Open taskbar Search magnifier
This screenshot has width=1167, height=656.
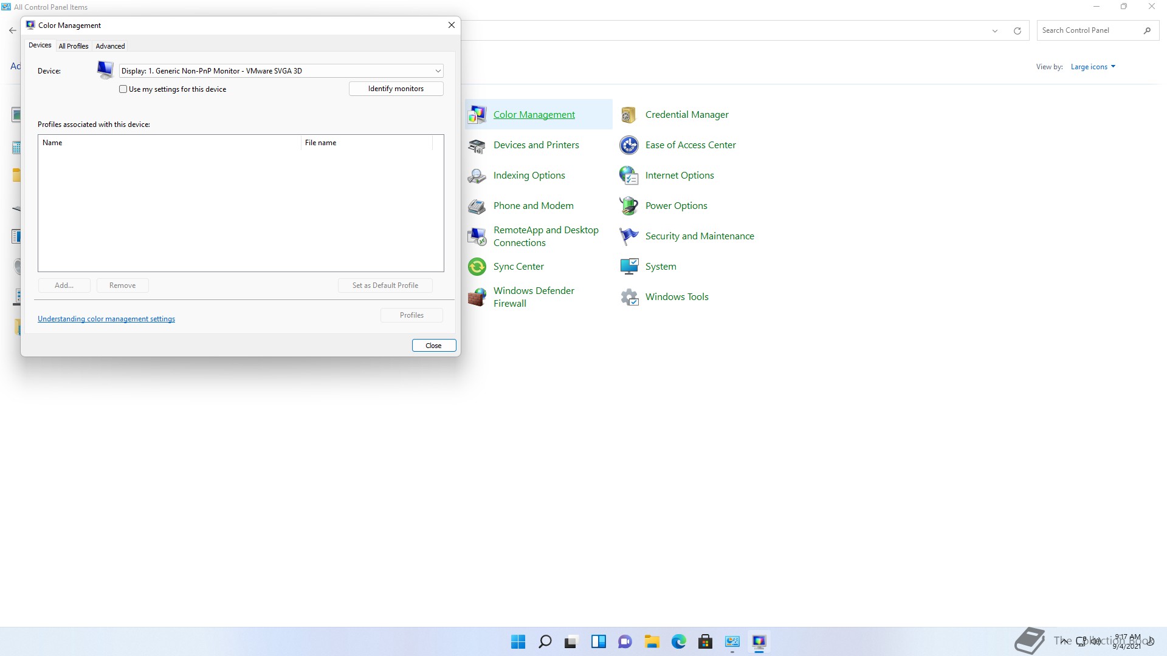545,641
